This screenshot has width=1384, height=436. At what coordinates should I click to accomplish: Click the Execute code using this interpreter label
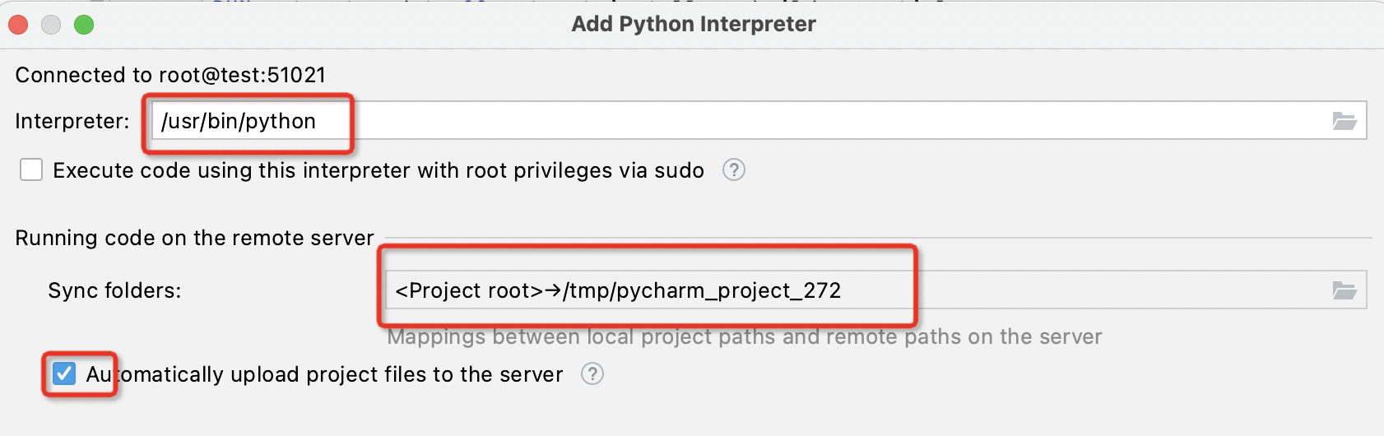point(378,170)
